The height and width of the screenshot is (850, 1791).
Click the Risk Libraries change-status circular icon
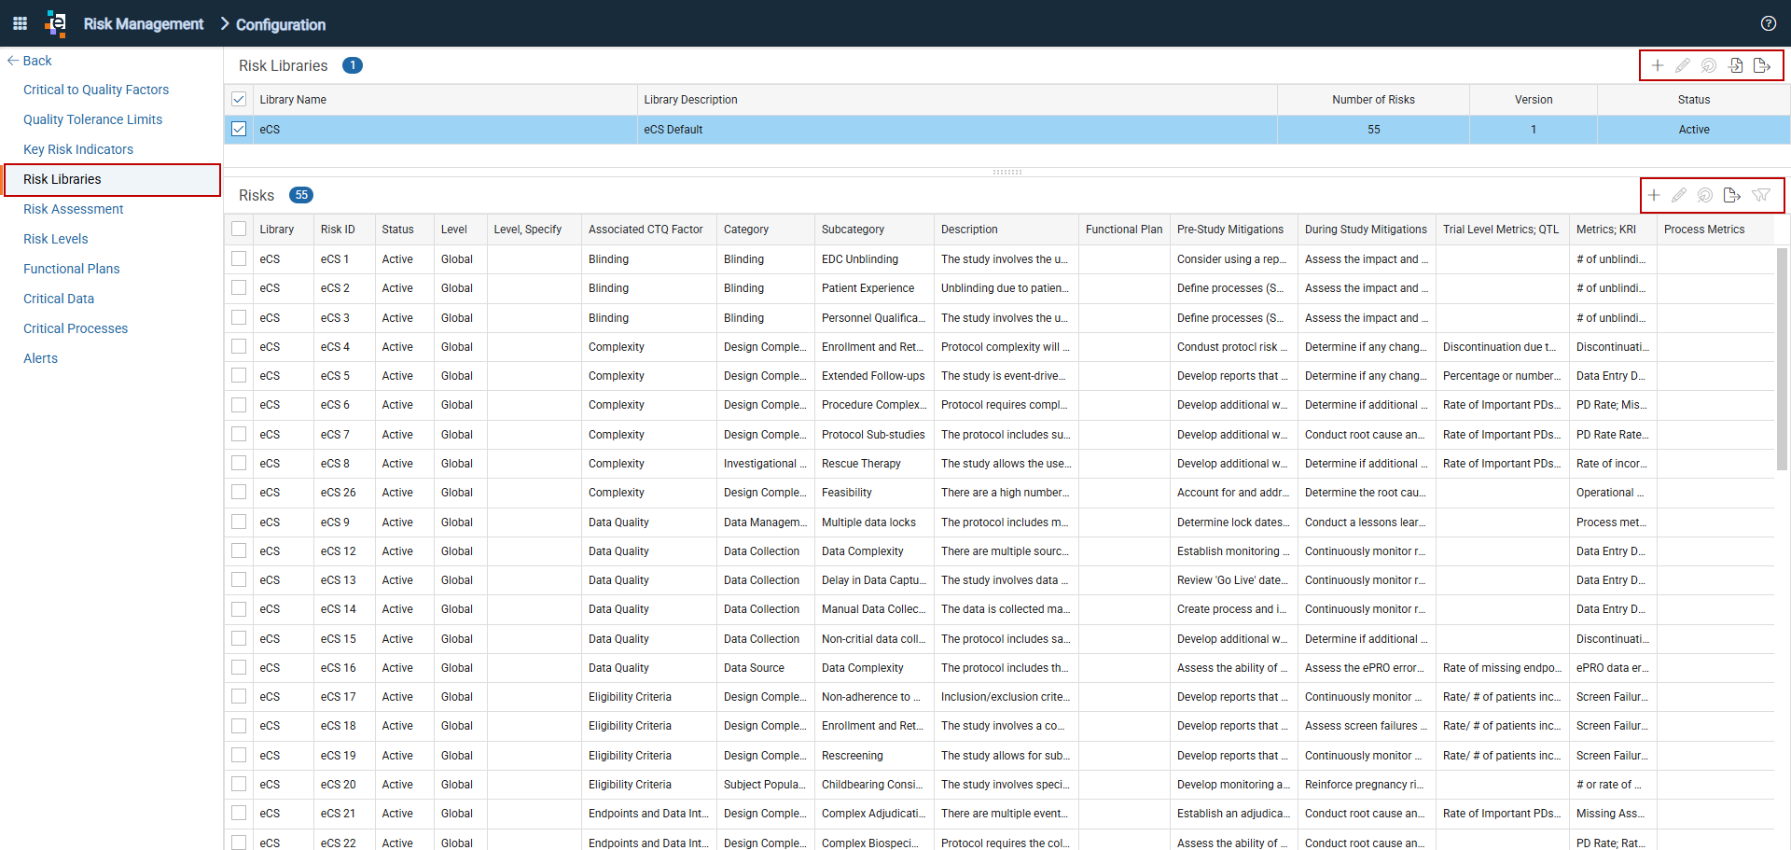tap(1709, 65)
